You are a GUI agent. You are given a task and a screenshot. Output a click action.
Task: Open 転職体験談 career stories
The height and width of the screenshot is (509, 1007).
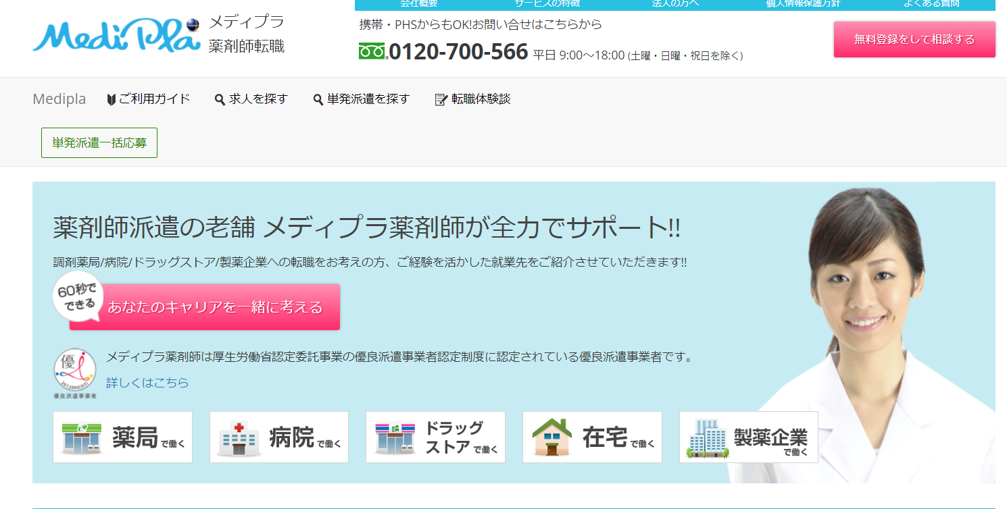pyautogui.click(x=473, y=99)
